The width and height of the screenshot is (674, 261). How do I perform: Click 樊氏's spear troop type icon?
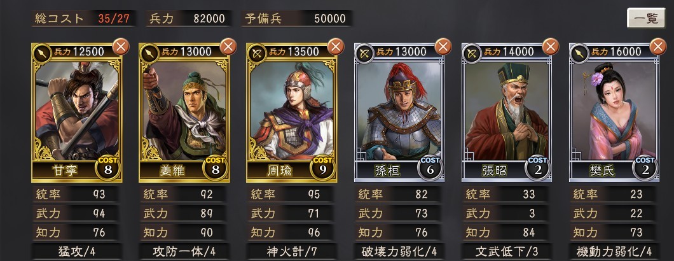pyautogui.click(x=579, y=53)
